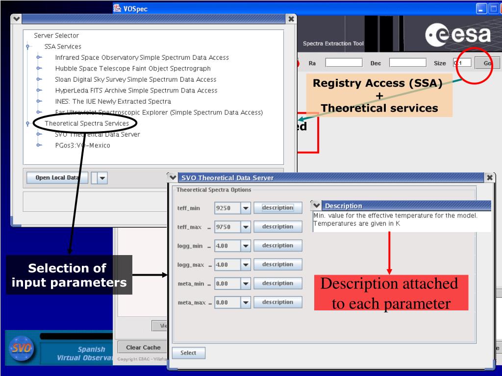Viewport: 502px width, 376px height.
Task: Select Infrared Space Observatory Simple Spectrum Data Access
Action: pyautogui.click(x=142, y=58)
